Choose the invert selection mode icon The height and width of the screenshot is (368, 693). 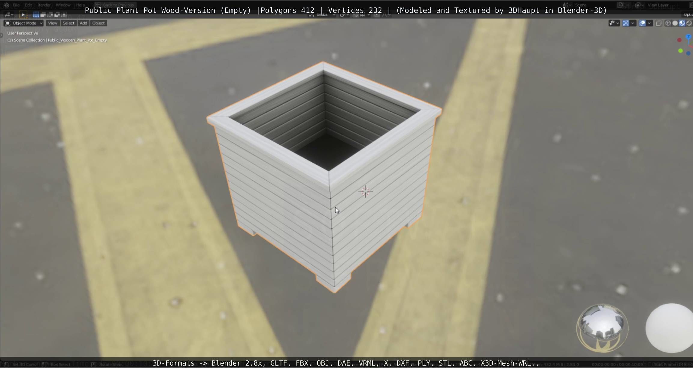tap(57, 15)
